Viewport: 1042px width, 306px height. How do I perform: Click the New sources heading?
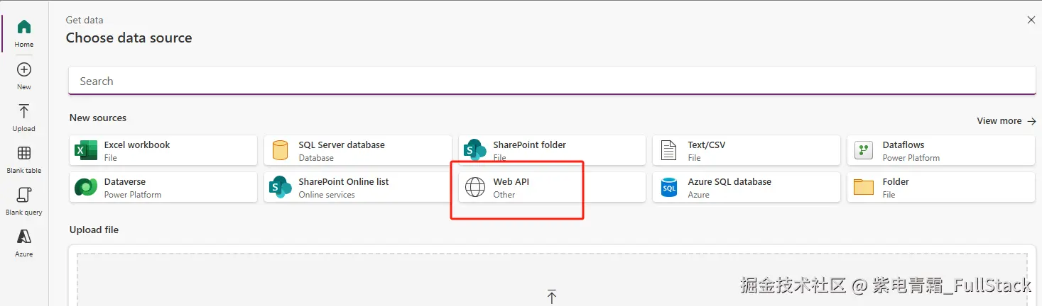pos(98,118)
